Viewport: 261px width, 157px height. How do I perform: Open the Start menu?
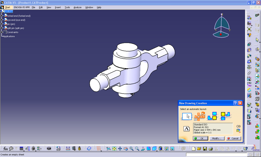coord(7,7)
